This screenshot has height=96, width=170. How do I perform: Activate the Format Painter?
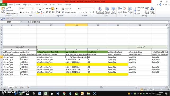pos(12,13)
